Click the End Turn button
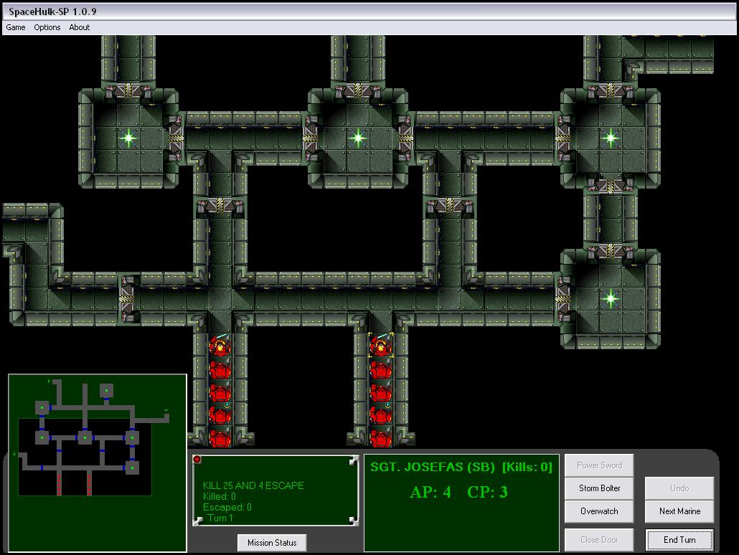This screenshot has width=739, height=555. pos(679,540)
